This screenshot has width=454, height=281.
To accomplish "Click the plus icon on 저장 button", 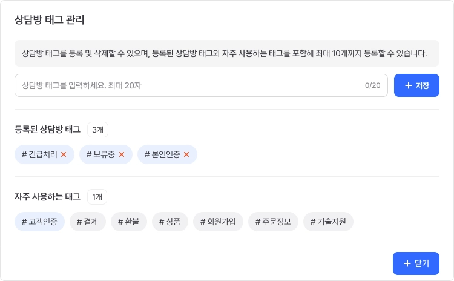I will 408,85.
